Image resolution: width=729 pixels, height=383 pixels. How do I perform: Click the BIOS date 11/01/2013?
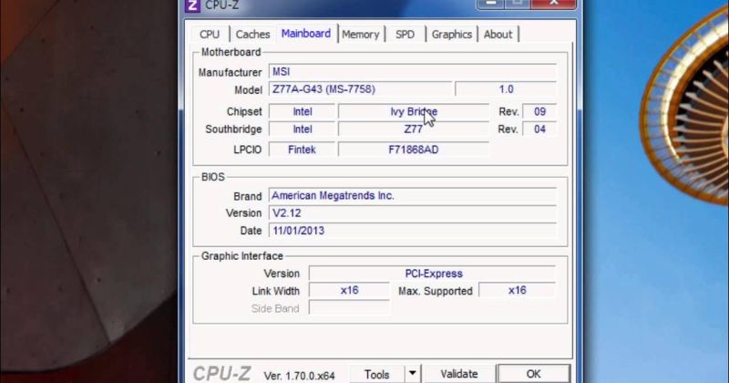tap(413, 231)
